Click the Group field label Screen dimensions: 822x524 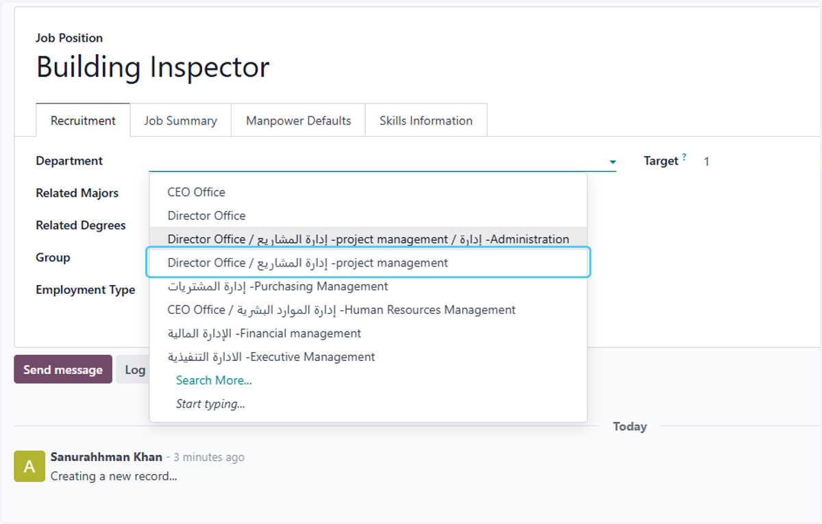[x=53, y=258]
